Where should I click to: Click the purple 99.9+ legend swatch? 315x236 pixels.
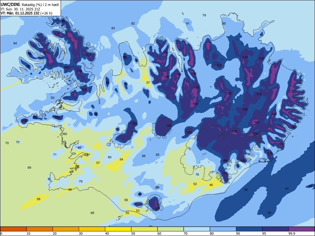click(x=301, y=229)
